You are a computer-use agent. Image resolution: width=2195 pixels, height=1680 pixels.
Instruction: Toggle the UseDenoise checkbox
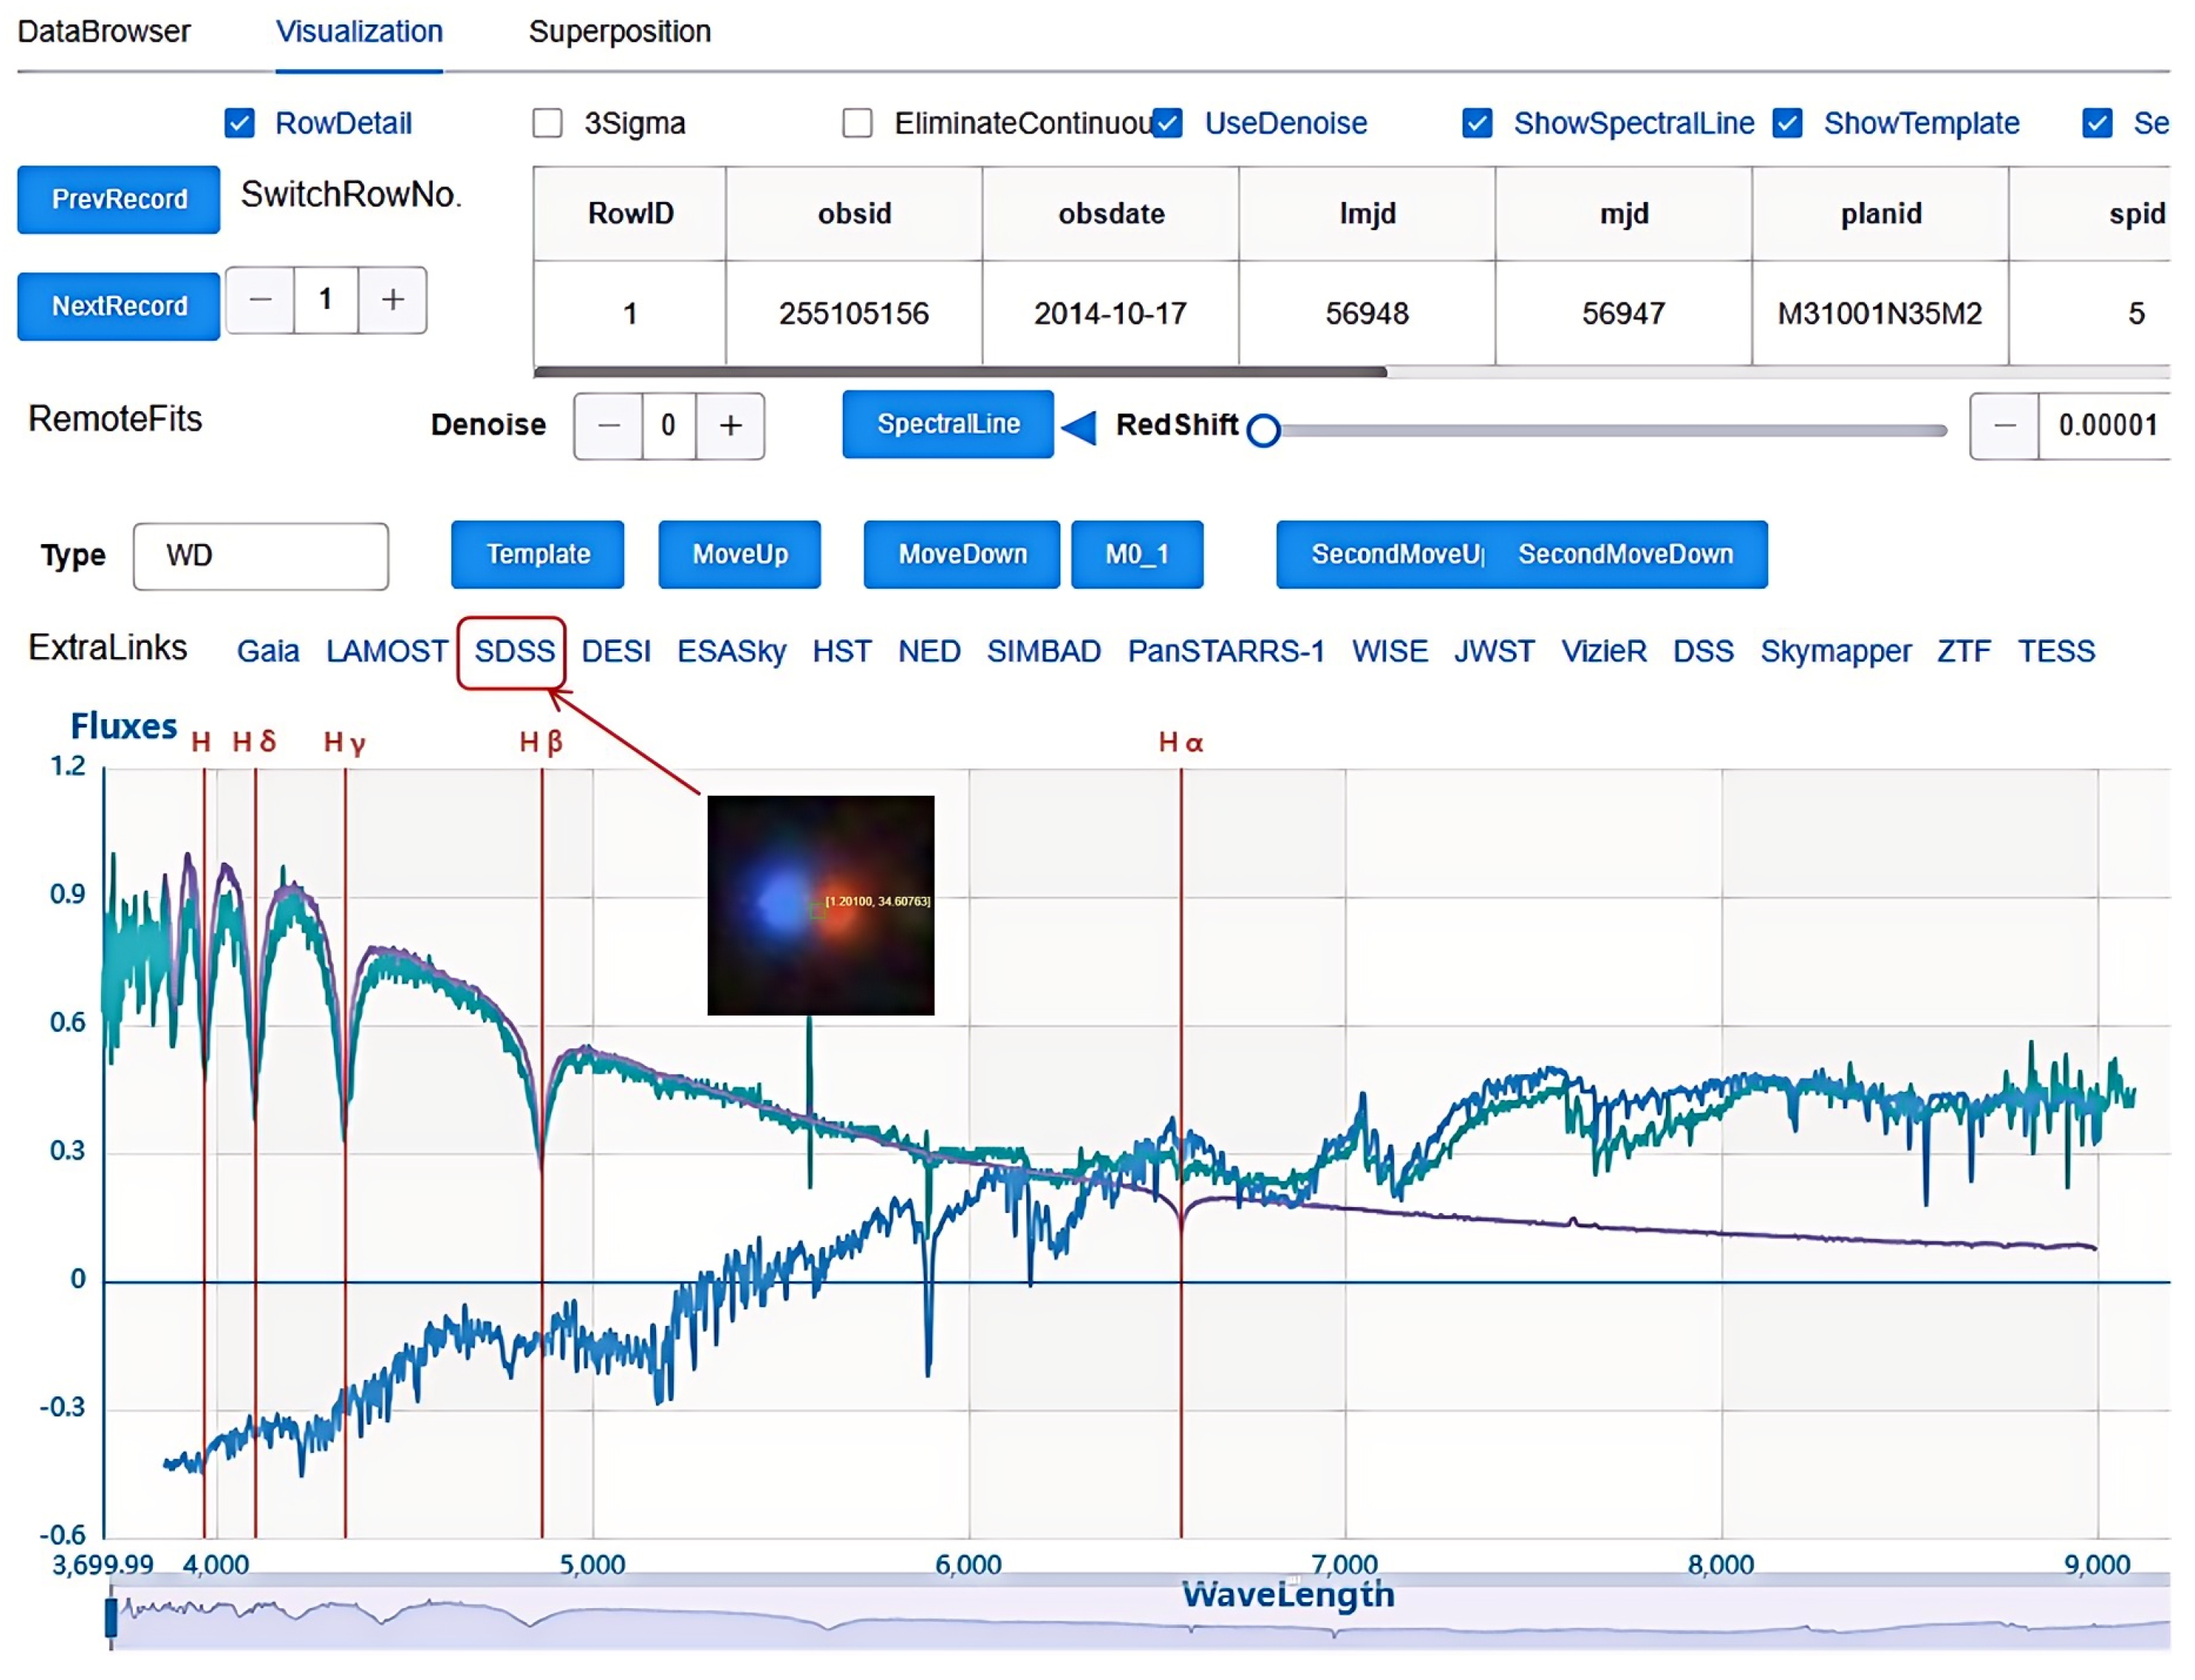1167,123
